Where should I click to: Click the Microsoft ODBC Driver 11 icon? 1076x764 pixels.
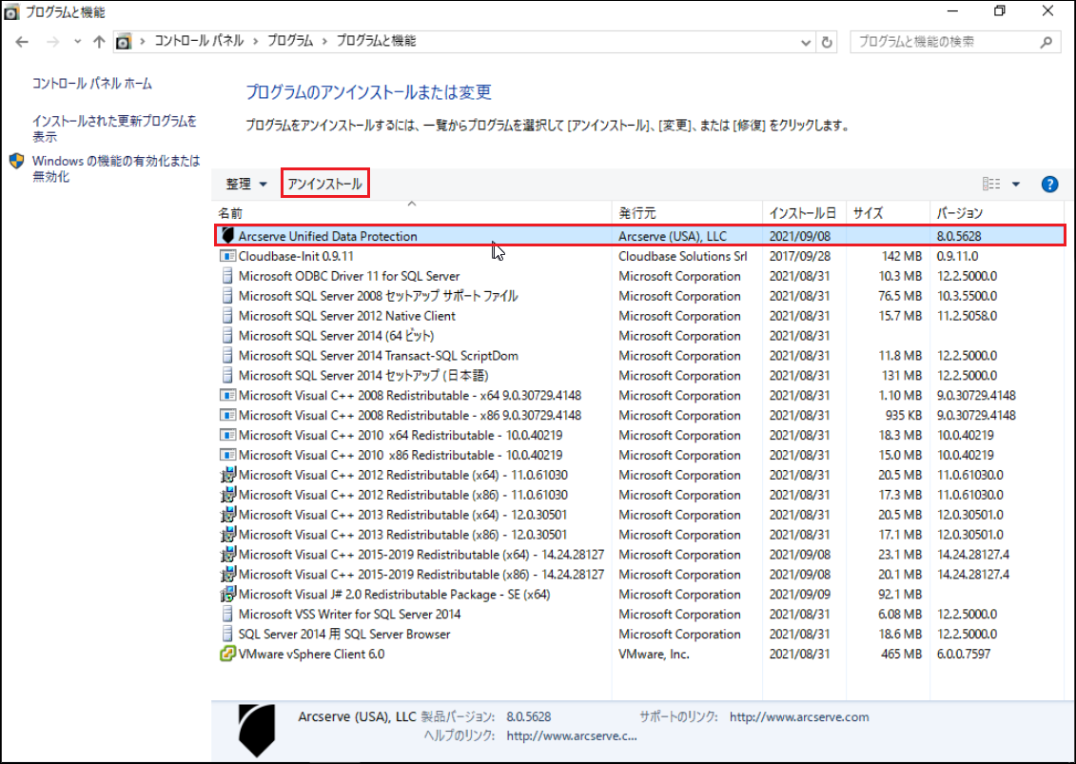(x=227, y=276)
